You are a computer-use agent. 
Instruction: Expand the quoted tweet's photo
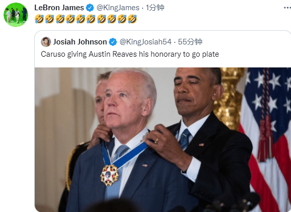163,139
